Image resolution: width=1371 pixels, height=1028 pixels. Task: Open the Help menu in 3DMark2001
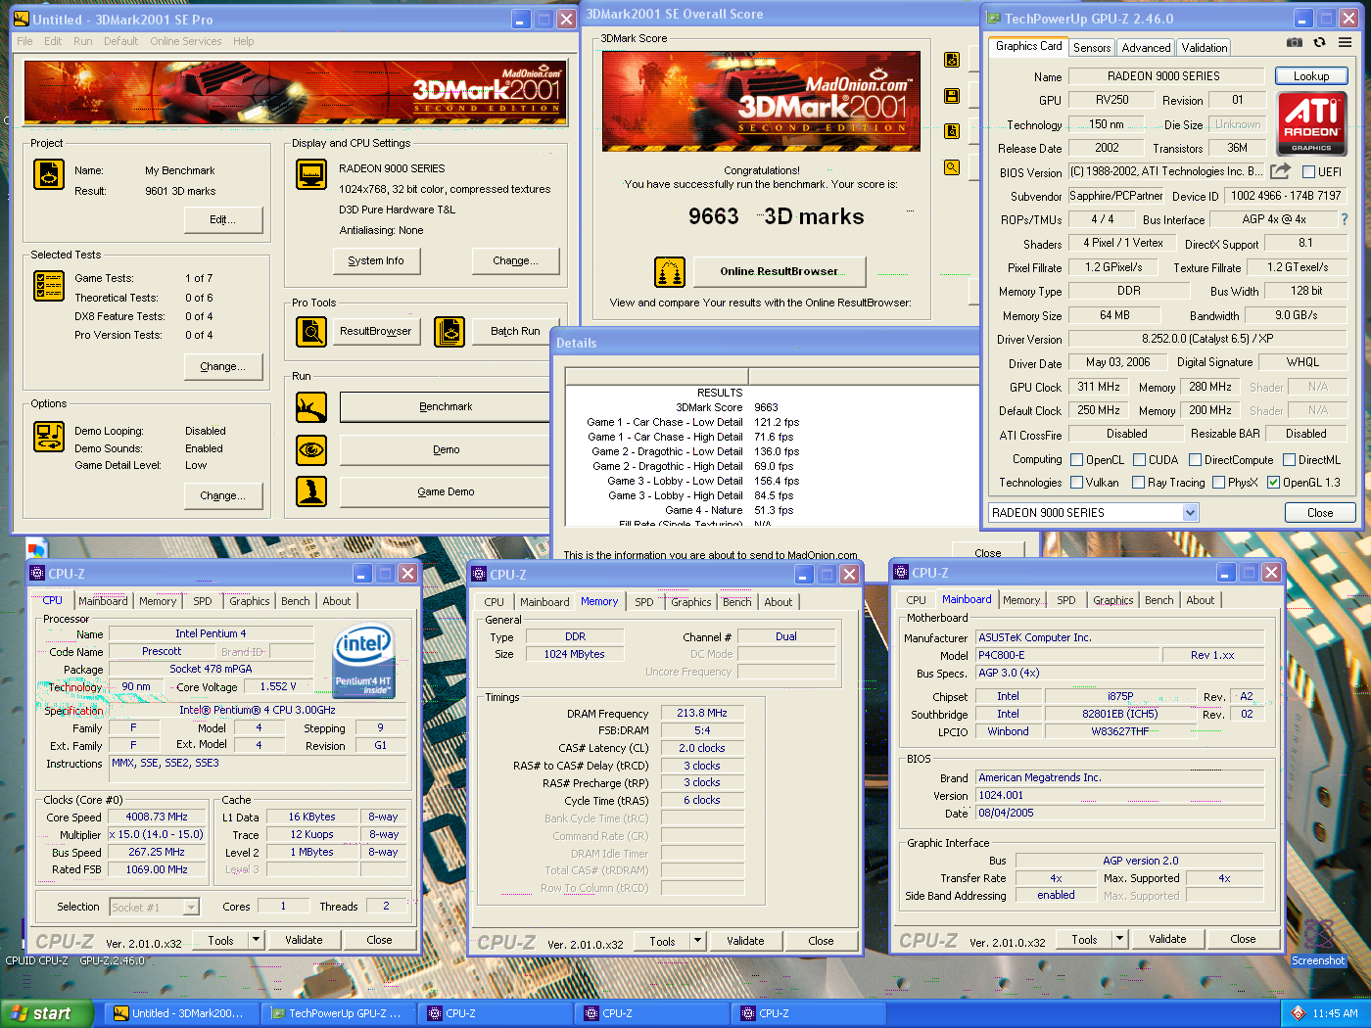(x=243, y=41)
